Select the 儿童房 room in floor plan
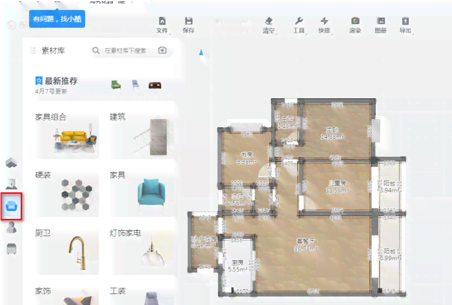The height and width of the screenshot is (305, 452). pyautogui.click(x=337, y=186)
